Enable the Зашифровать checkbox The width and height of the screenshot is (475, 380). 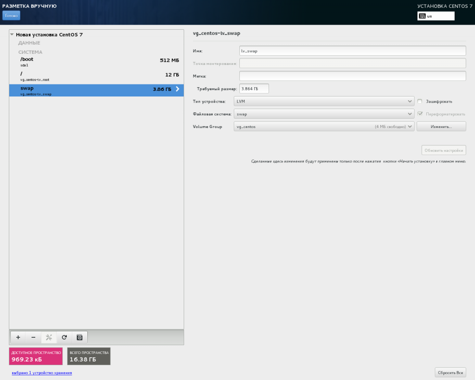click(x=420, y=101)
